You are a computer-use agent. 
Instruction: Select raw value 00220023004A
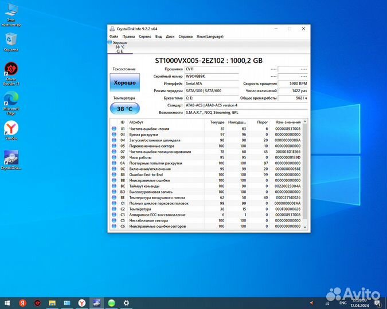point(288,186)
